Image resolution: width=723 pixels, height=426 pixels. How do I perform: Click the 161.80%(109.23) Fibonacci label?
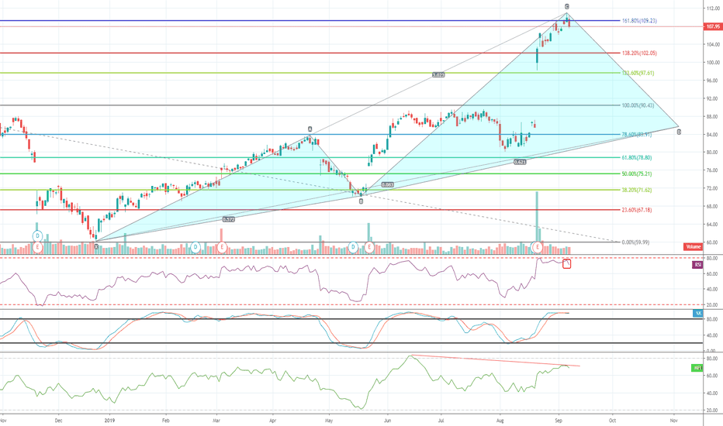coord(639,21)
